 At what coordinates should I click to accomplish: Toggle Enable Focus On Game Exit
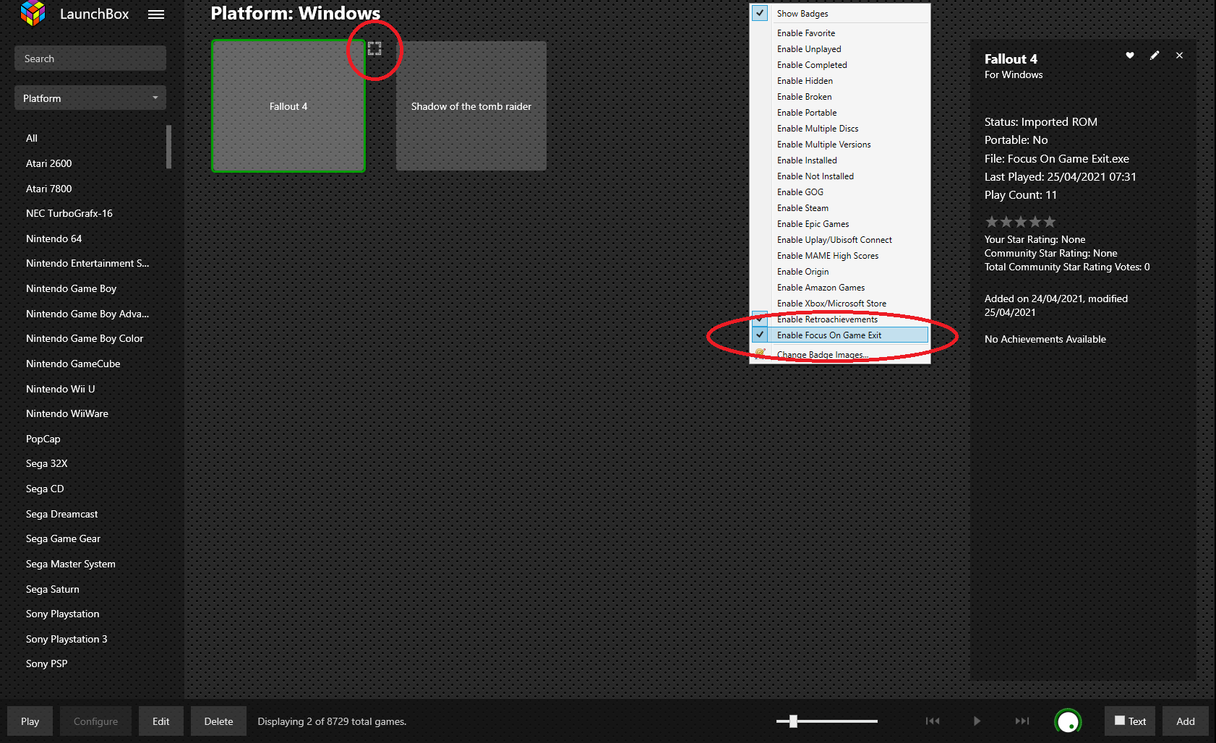pyautogui.click(x=760, y=335)
